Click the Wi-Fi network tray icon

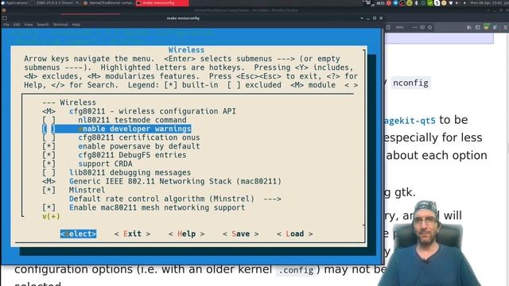point(451,3)
